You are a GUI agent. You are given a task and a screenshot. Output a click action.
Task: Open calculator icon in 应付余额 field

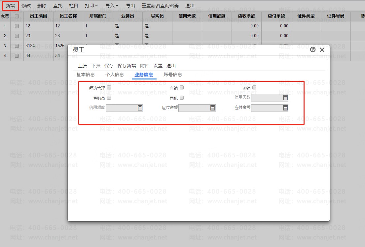[x=285, y=108]
